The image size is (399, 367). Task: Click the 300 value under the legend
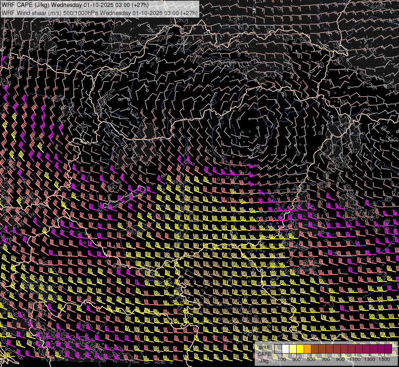pos(296,359)
